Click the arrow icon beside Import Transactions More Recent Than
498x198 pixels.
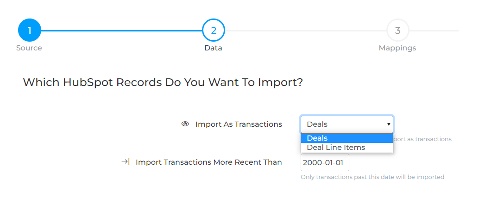tap(126, 162)
